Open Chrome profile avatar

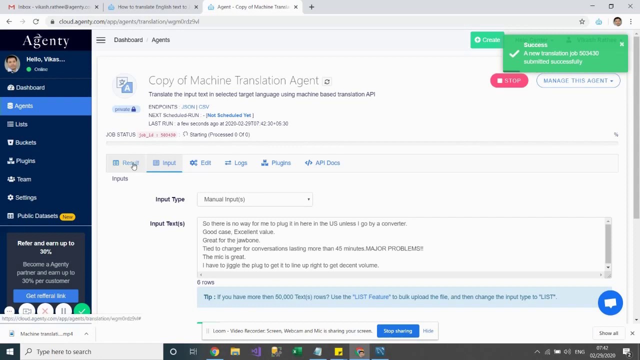[x=617, y=21]
